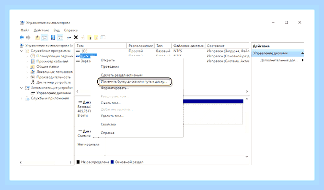Click the blue primary partition bar
Screen dimensions: 324x190
coord(213,101)
